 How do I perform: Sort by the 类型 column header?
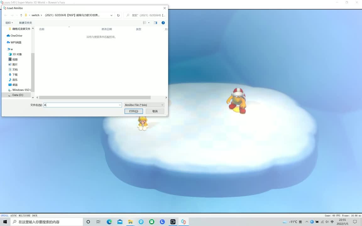139,29
